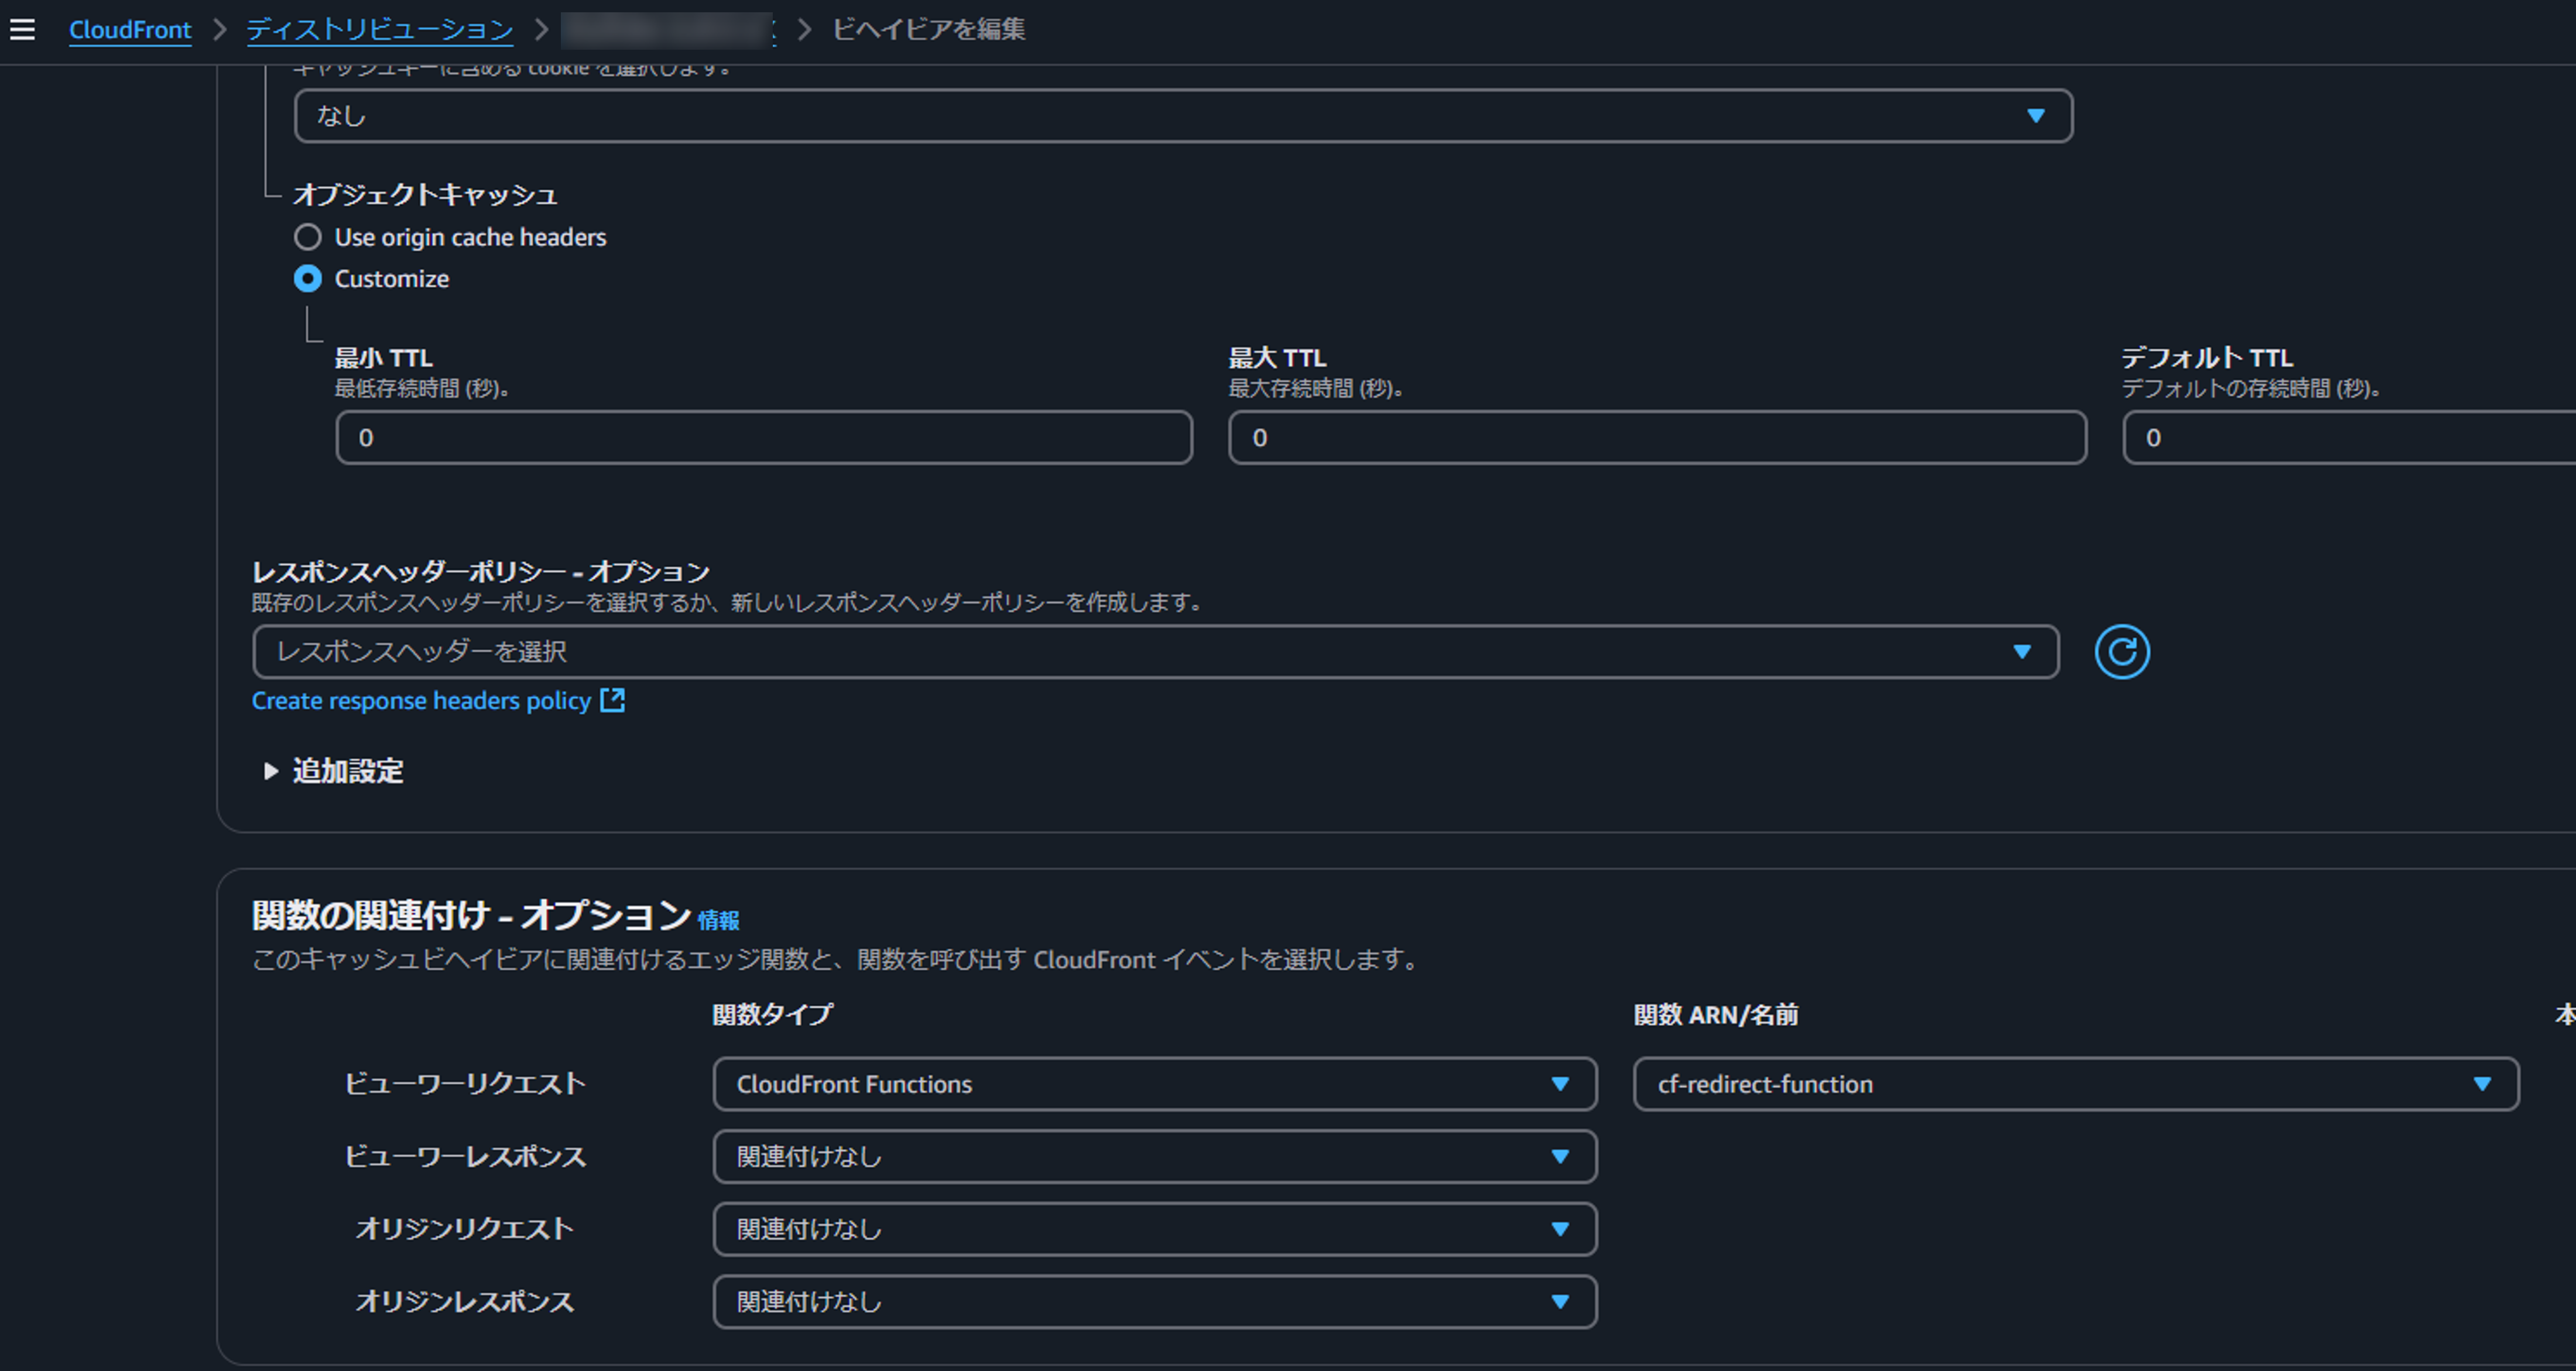Click the arrow on オリジンレスポンス dropdown
The width and height of the screenshot is (2576, 1371).
[1559, 1301]
